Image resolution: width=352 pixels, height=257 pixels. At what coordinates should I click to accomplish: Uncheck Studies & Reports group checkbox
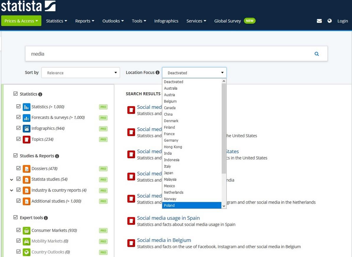click(16, 155)
